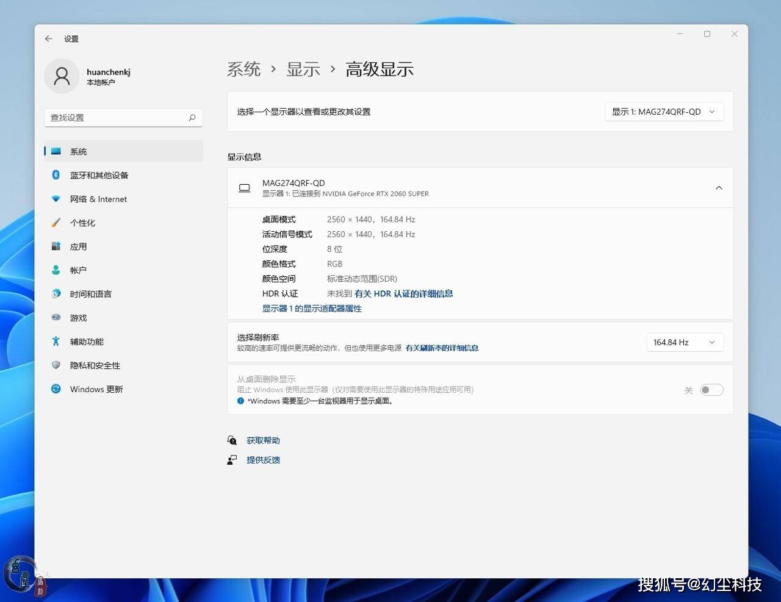This screenshot has width=781, height=602.
Task: Select 个性化 in the sidebar
Action: pos(123,223)
